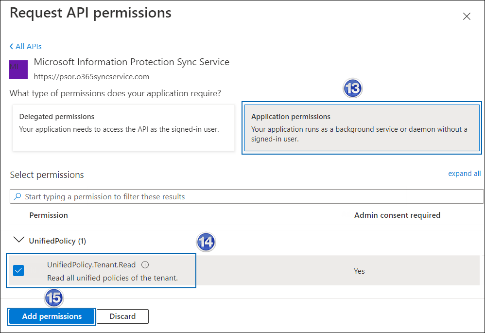This screenshot has width=485, height=333.
Task: Open the All APIs link
Action: tap(28, 46)
